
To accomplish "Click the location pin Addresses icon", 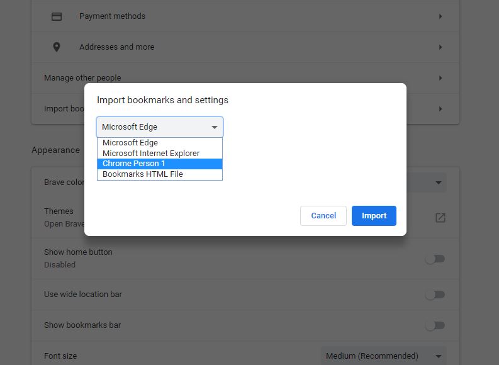I will coord(57,47).
